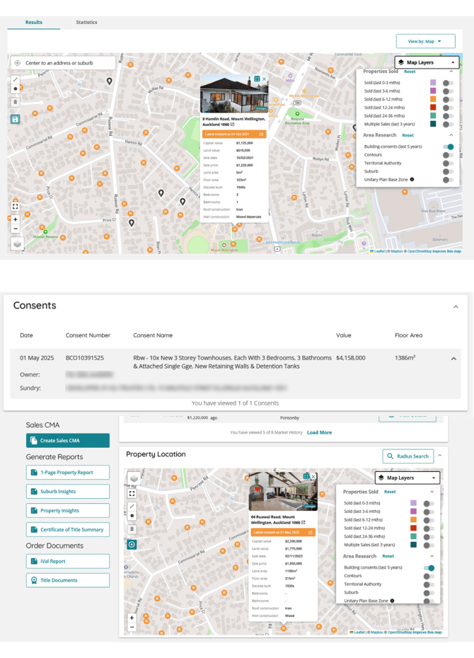Click the delete trash icon on top map

[15, 102]
